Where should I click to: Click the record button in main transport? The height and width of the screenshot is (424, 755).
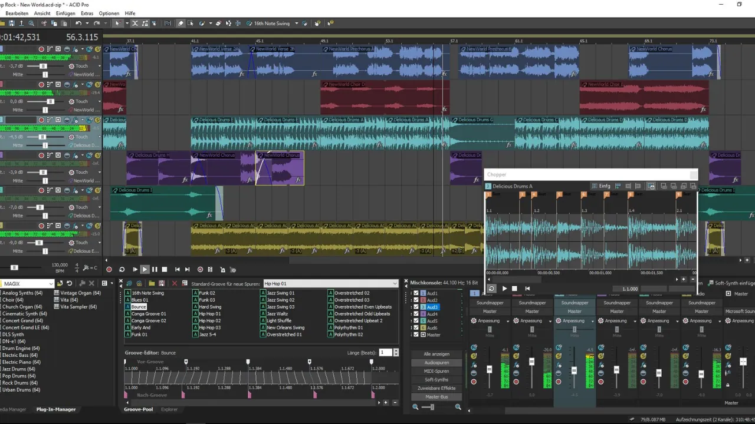tap(109, 270)
